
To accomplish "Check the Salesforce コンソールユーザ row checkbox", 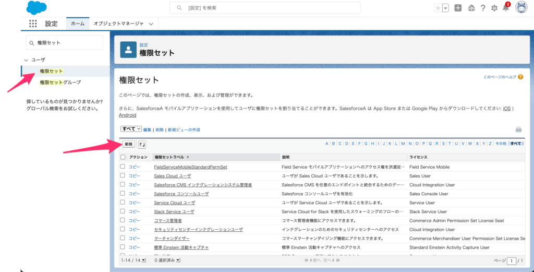I will (x=123, y=193).
